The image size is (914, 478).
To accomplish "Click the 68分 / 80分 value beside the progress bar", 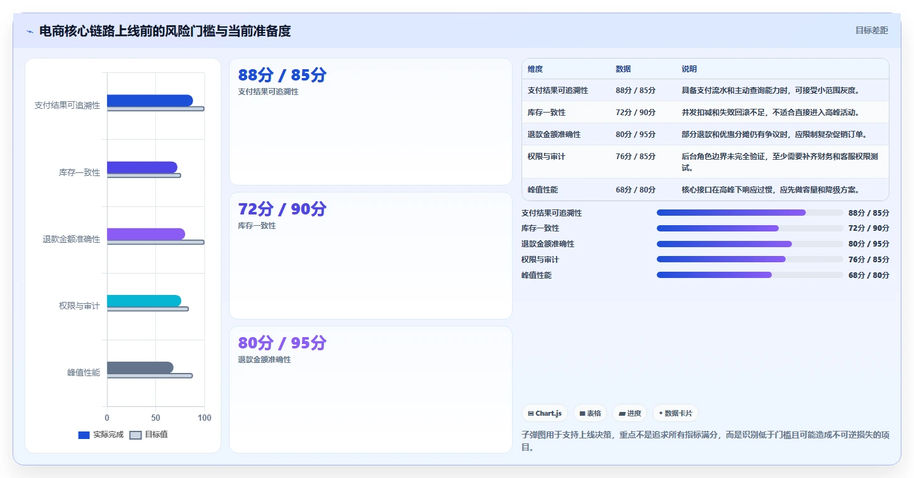I will [869, 275].
